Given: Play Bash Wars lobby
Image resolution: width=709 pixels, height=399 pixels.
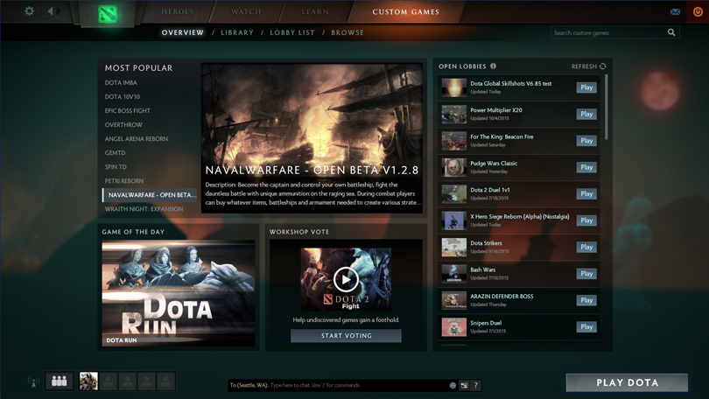Looking at the screenshot, I should [x=586, y=274].
